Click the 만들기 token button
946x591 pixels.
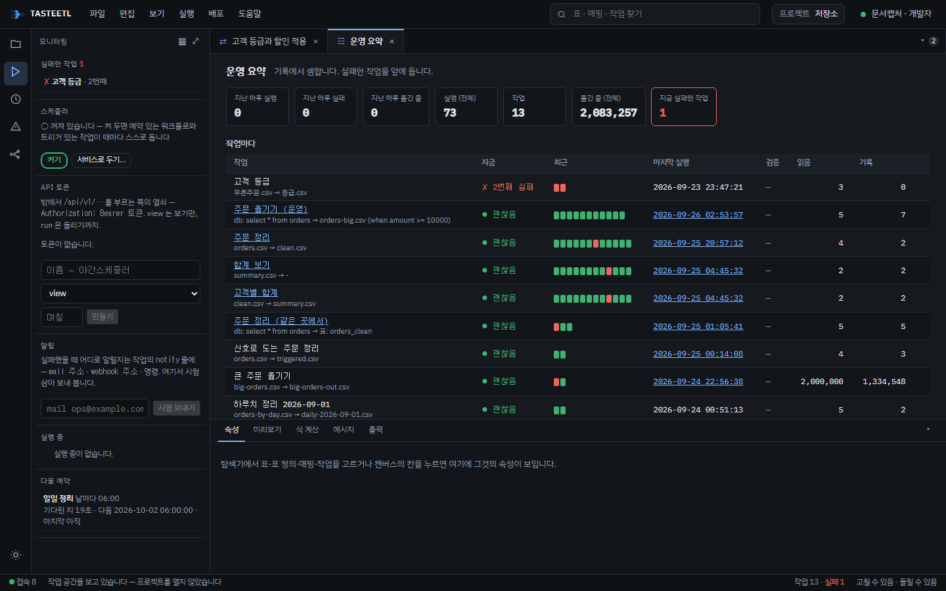pyautogui.click(x=102, y=317)
